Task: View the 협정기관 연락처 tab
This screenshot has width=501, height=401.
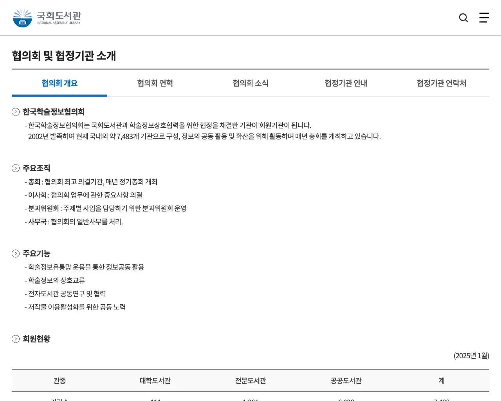Action: pos(441,83)
